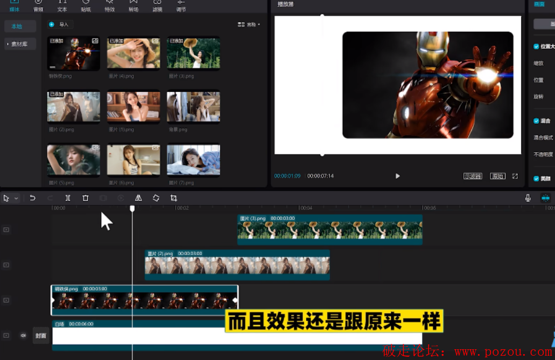Switch to the 文本 tab
This screenshot has height=360, width=555.
click(x=62, y=6)
